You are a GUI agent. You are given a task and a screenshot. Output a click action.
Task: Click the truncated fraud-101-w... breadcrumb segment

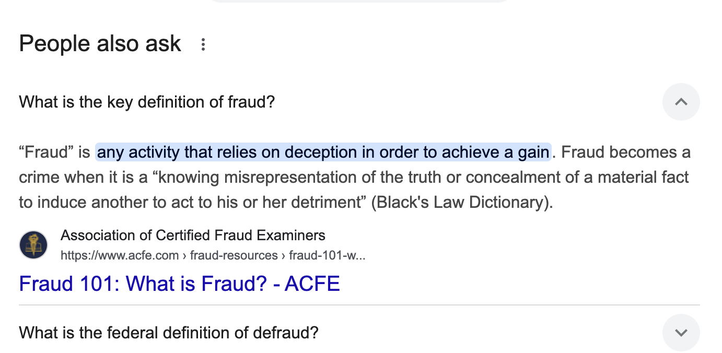click(x=327, y=255)
